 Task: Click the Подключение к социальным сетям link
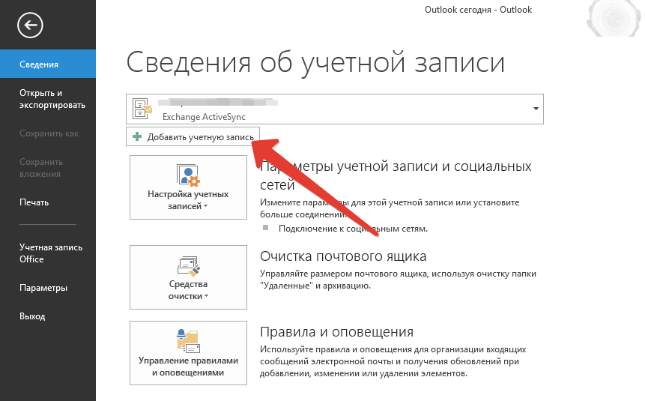coord(353,229)
